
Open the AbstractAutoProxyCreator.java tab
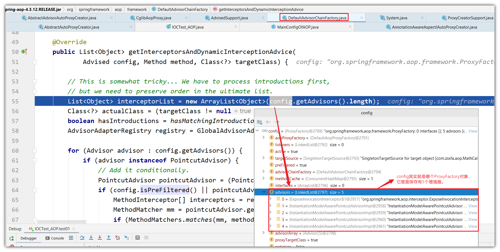tap(72, 27)
